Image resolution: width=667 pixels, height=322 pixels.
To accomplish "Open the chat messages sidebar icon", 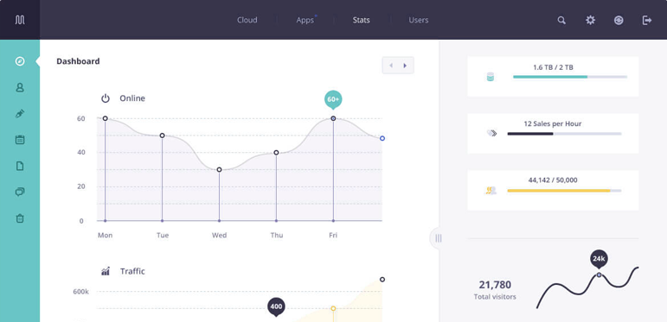I will (x=20, y=192).
